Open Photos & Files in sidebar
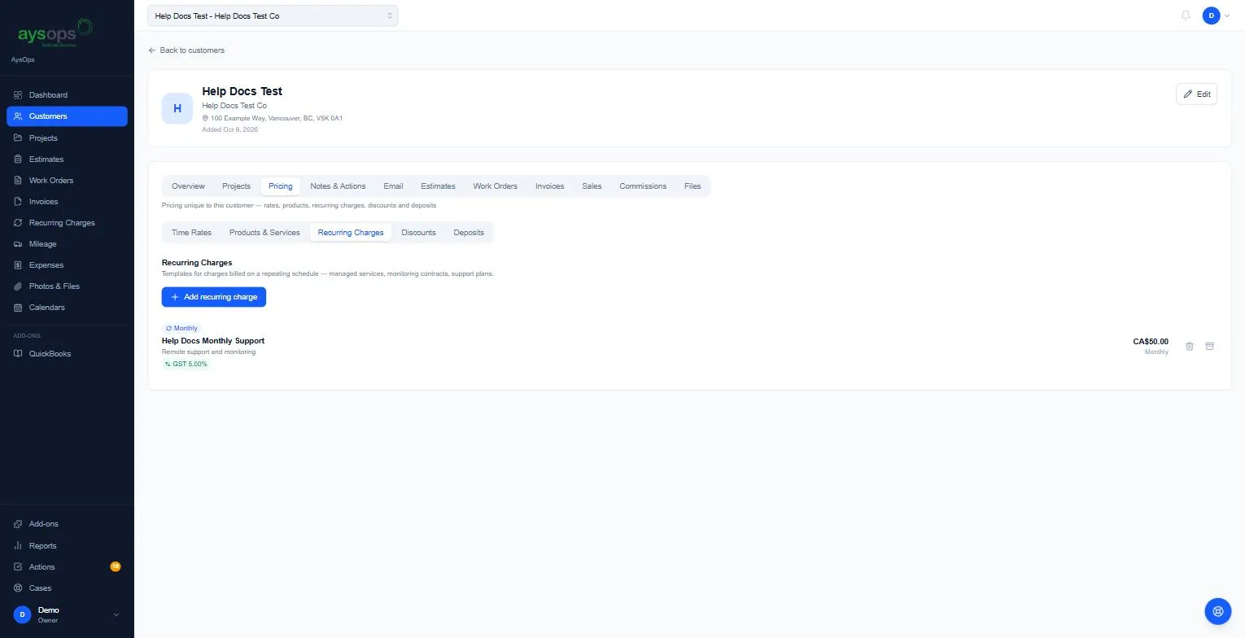Viewport: 1245px width, 638px height. click(x=67, y=286)
